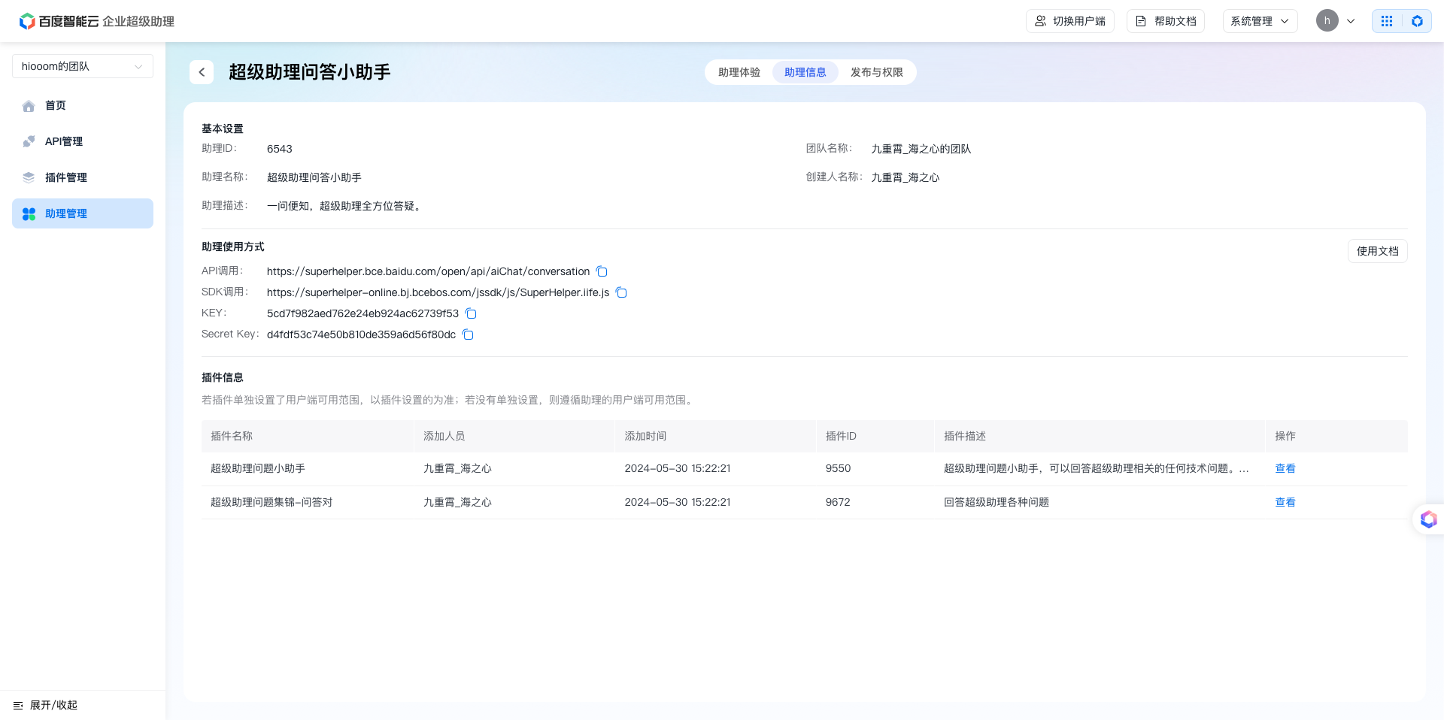Click the 首页 home icon

(29, 106)
